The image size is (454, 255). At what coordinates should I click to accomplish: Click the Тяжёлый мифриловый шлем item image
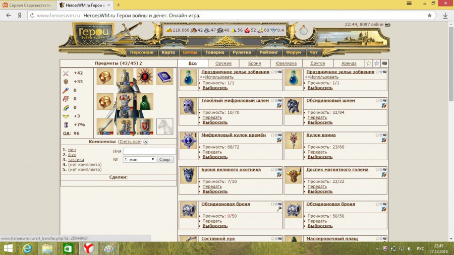[x=188, y=106]
